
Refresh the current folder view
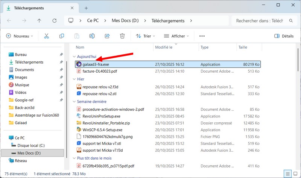point(55,21)
